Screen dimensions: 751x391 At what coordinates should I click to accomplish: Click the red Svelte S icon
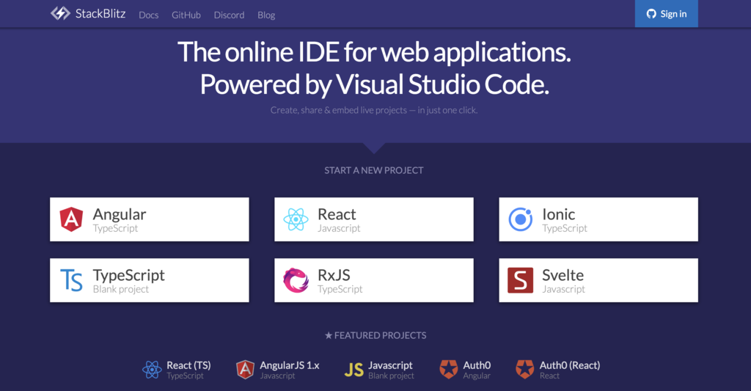pyautogui.click(x=520, y=280)
